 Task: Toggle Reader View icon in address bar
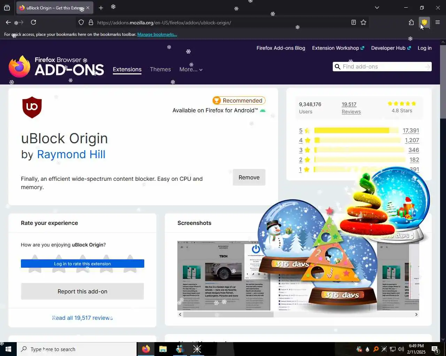click(x=353, y=22)
